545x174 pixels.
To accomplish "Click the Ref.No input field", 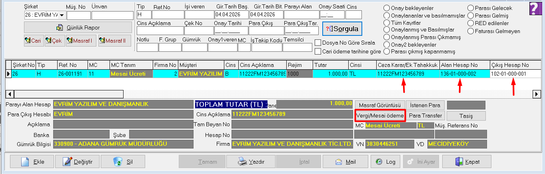I will tap(168, 15).
